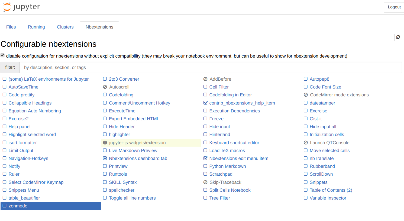
Task: Click the refresh extensions list icon
Action: point(398,37)
